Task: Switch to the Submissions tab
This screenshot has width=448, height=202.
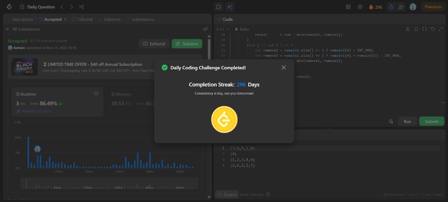Action: point(140,19)
